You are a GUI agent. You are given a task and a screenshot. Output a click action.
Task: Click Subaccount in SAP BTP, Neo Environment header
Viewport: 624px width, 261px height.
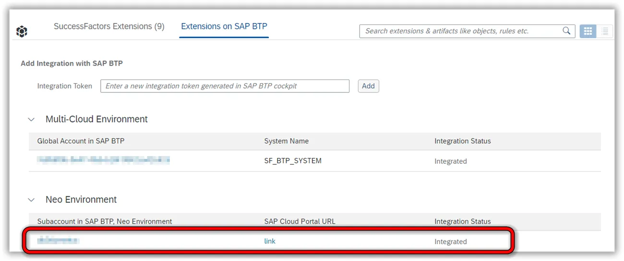point(105,221)
